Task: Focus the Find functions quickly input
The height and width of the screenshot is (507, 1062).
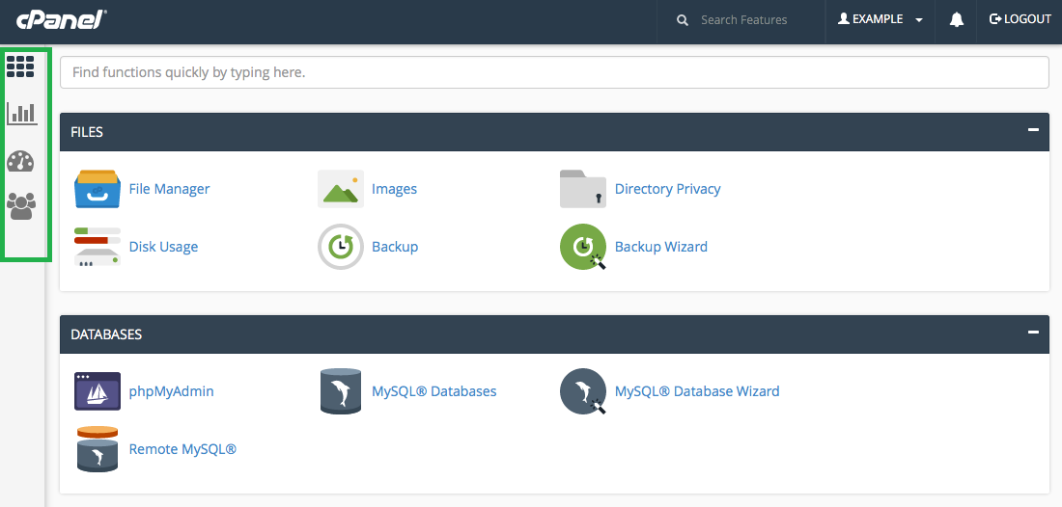Action: click(x=555, y=72)
